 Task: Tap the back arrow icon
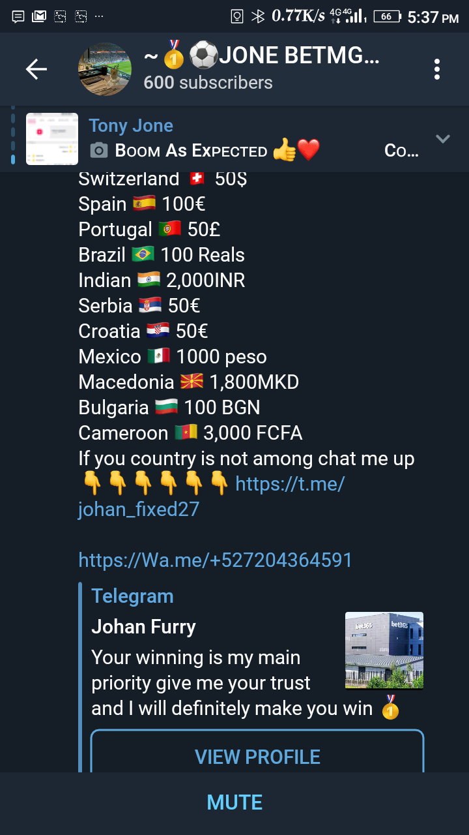[x=36, y=69]
